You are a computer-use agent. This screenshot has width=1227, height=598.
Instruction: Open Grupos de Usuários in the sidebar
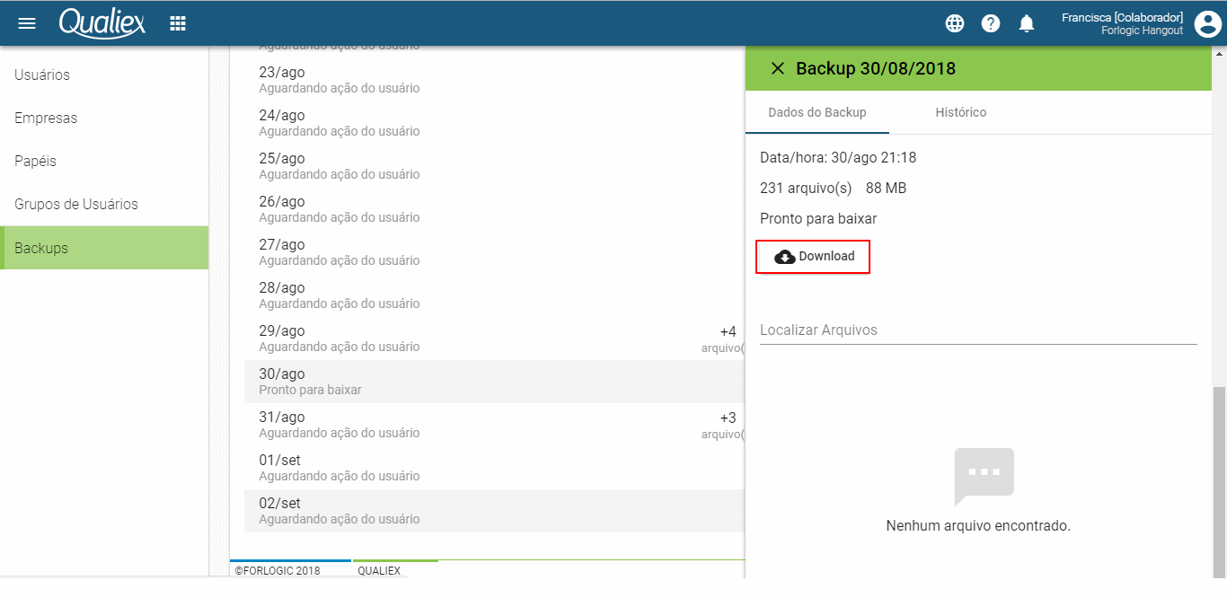104,205
